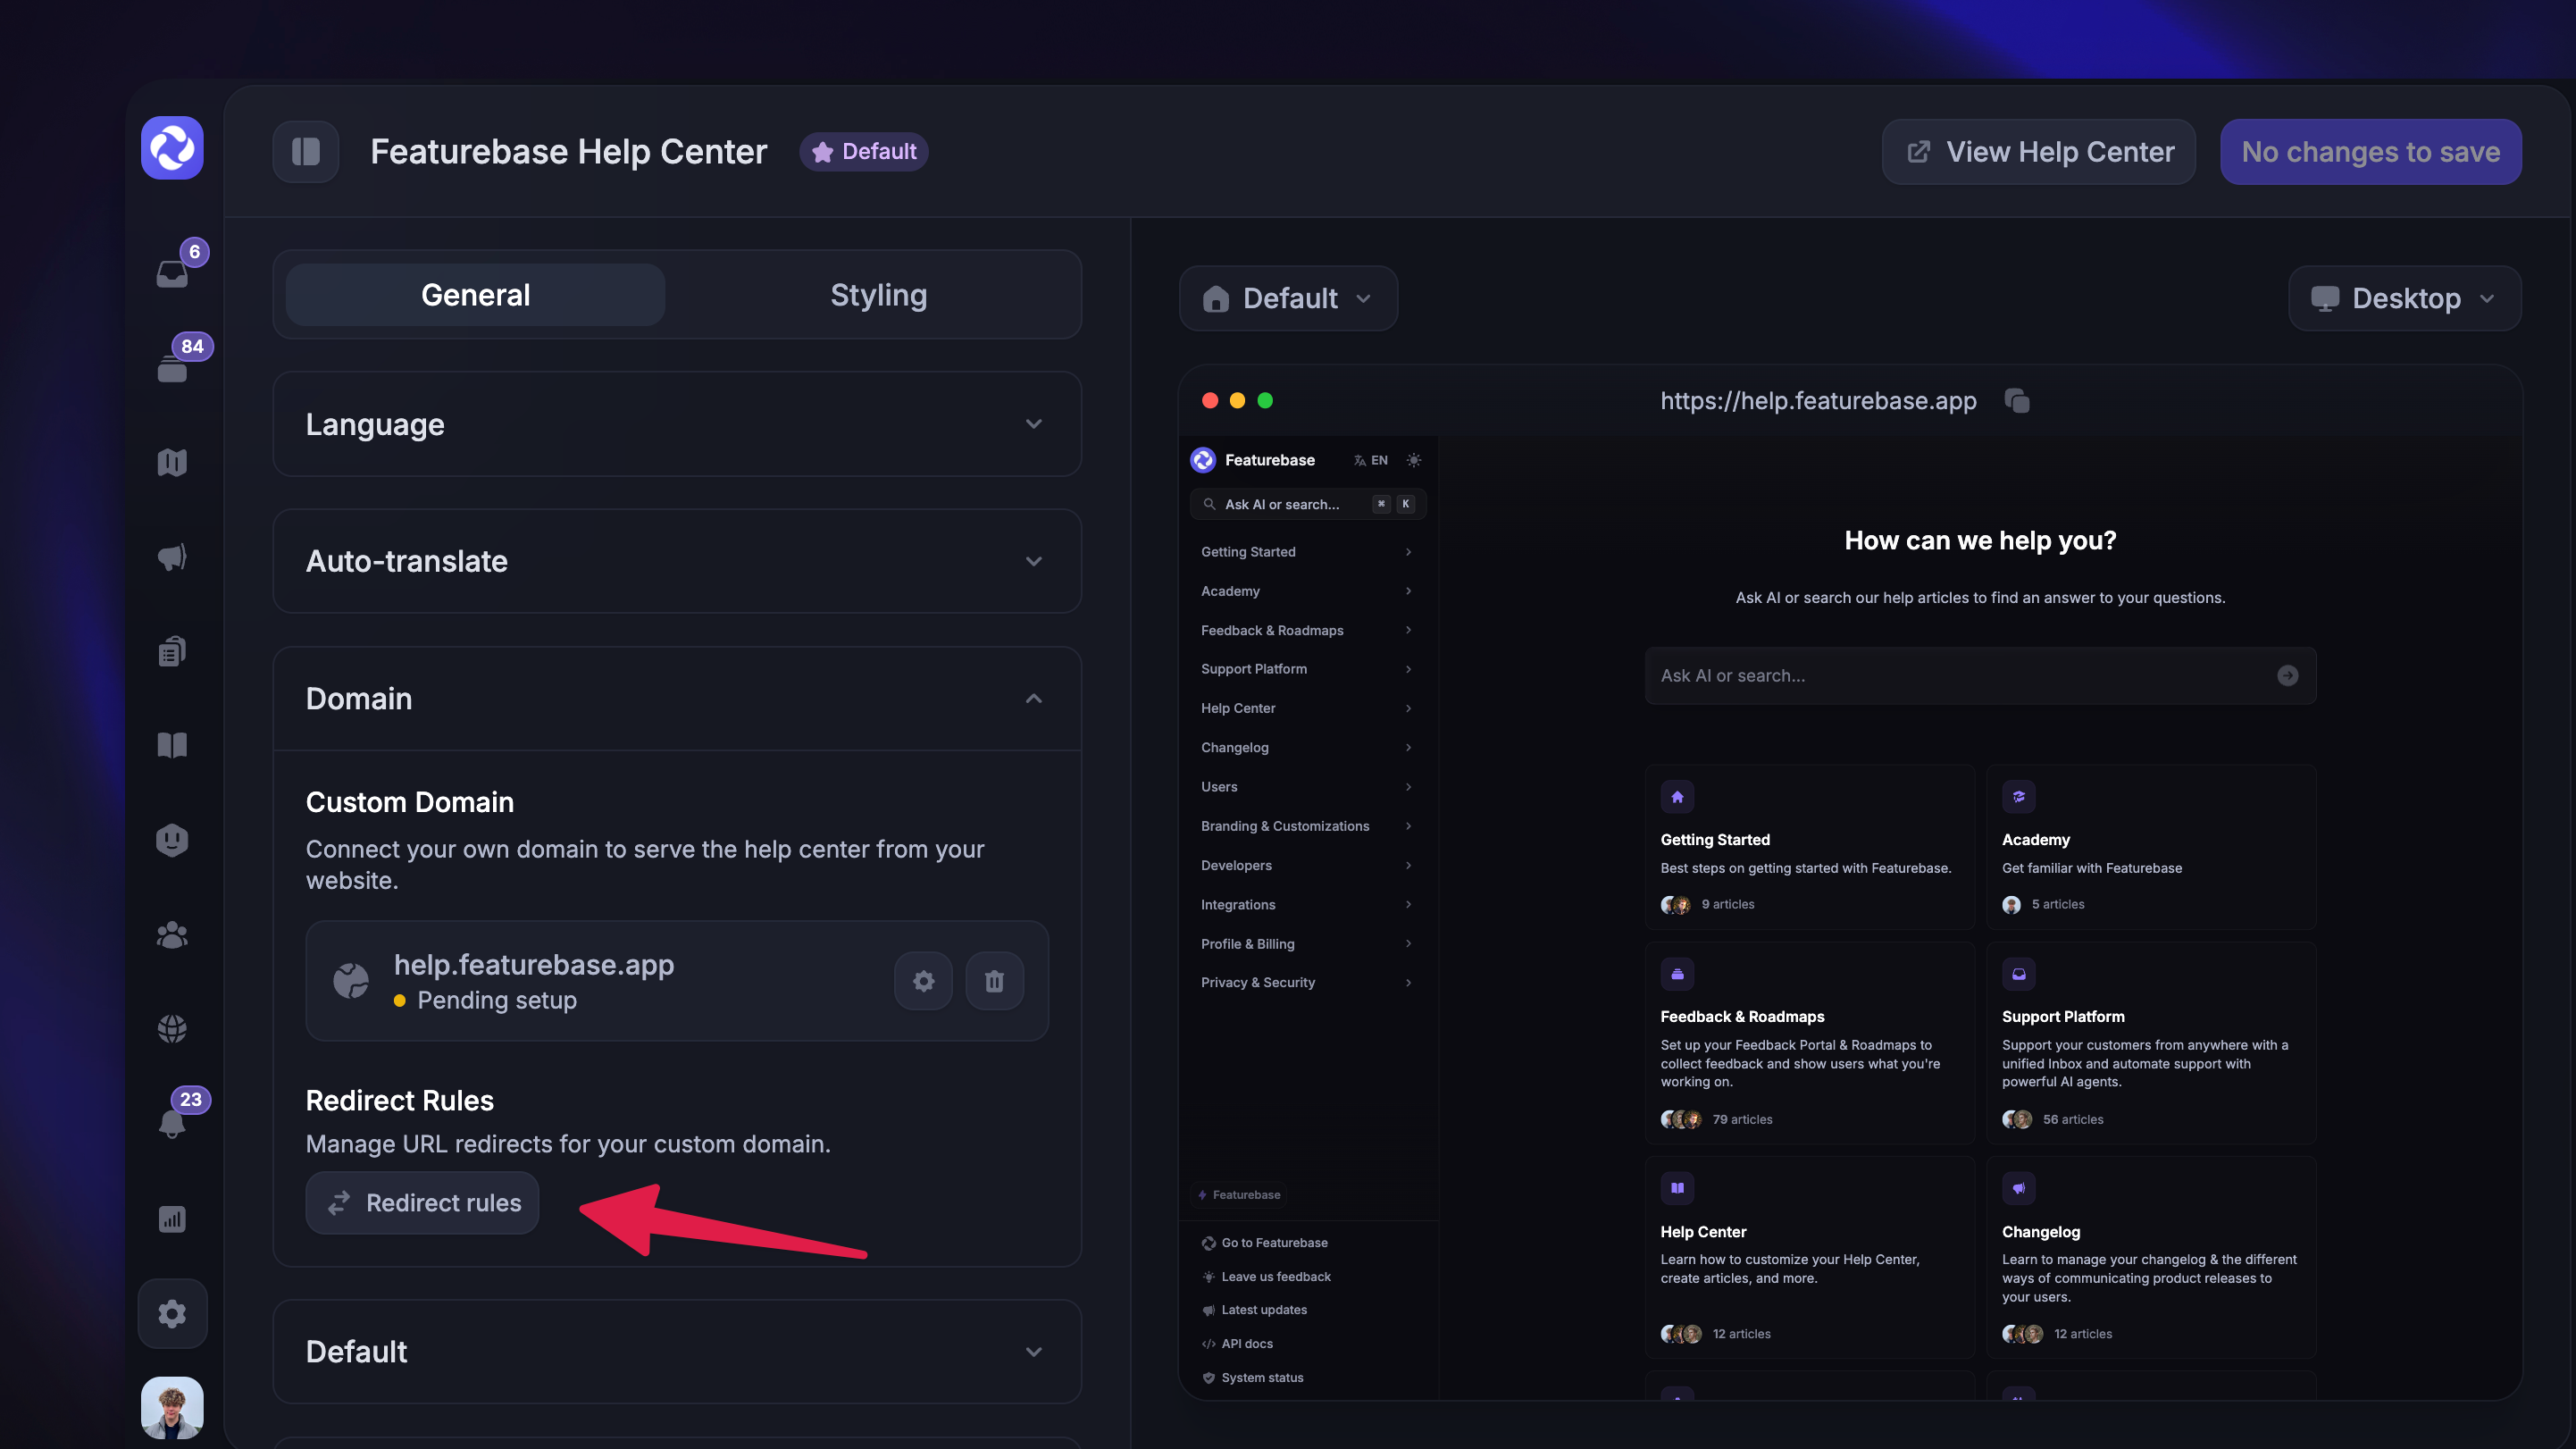Copy the help center URL with copy icon

2017,401
